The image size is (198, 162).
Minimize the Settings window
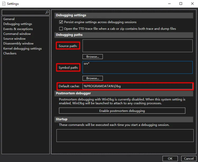pos(169,4)
